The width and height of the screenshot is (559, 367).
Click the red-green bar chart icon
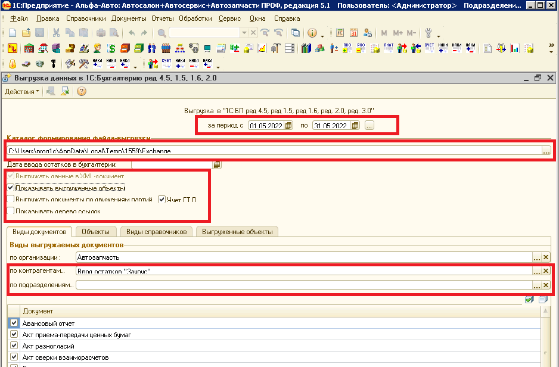tap(515, 48)
